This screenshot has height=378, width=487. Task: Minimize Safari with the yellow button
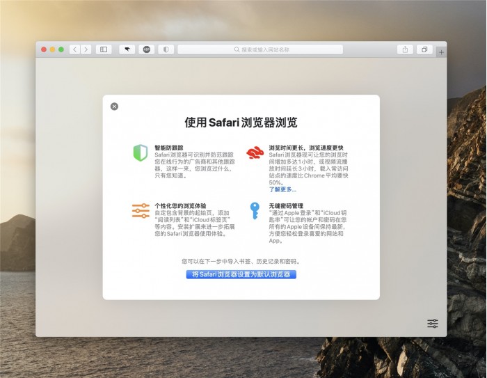(52, 49)
